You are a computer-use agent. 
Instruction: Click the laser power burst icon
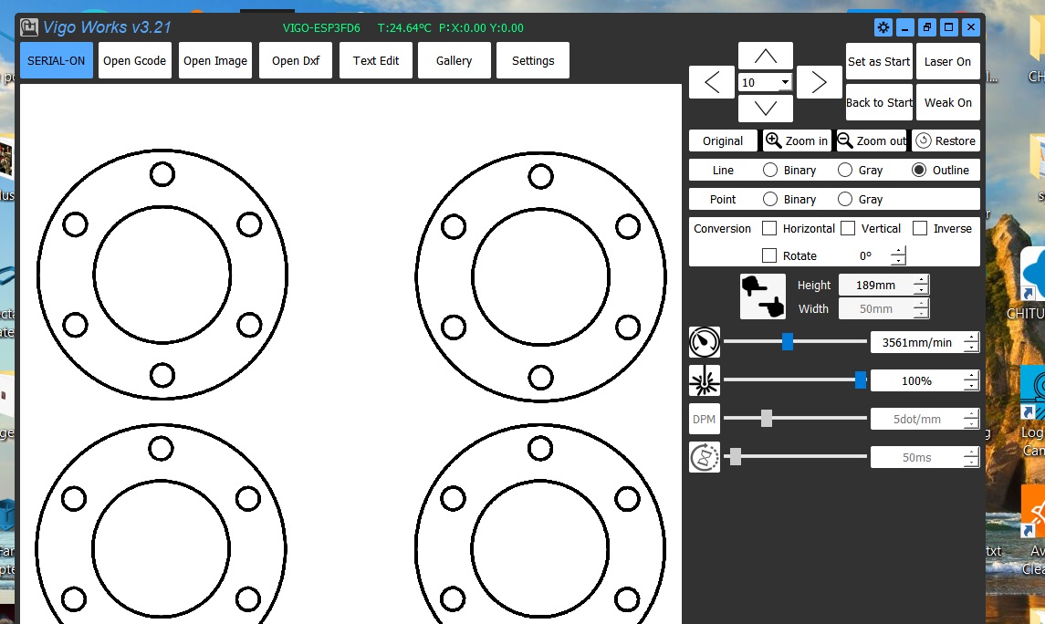[x=705, y=381]
